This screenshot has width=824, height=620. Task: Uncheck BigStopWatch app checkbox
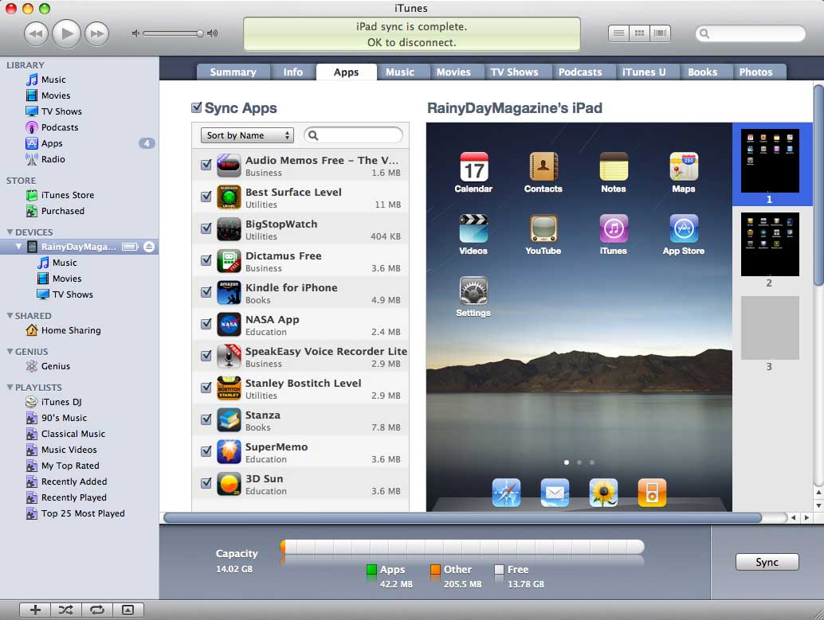click(206, 228)
